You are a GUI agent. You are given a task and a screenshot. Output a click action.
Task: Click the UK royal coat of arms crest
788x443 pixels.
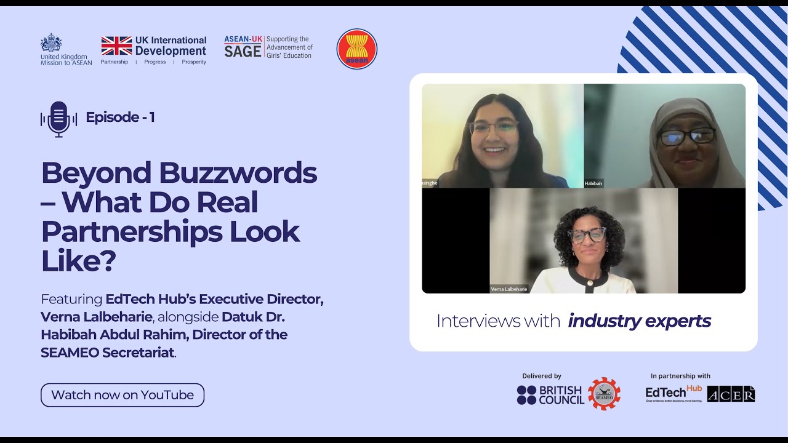[51, 43]
